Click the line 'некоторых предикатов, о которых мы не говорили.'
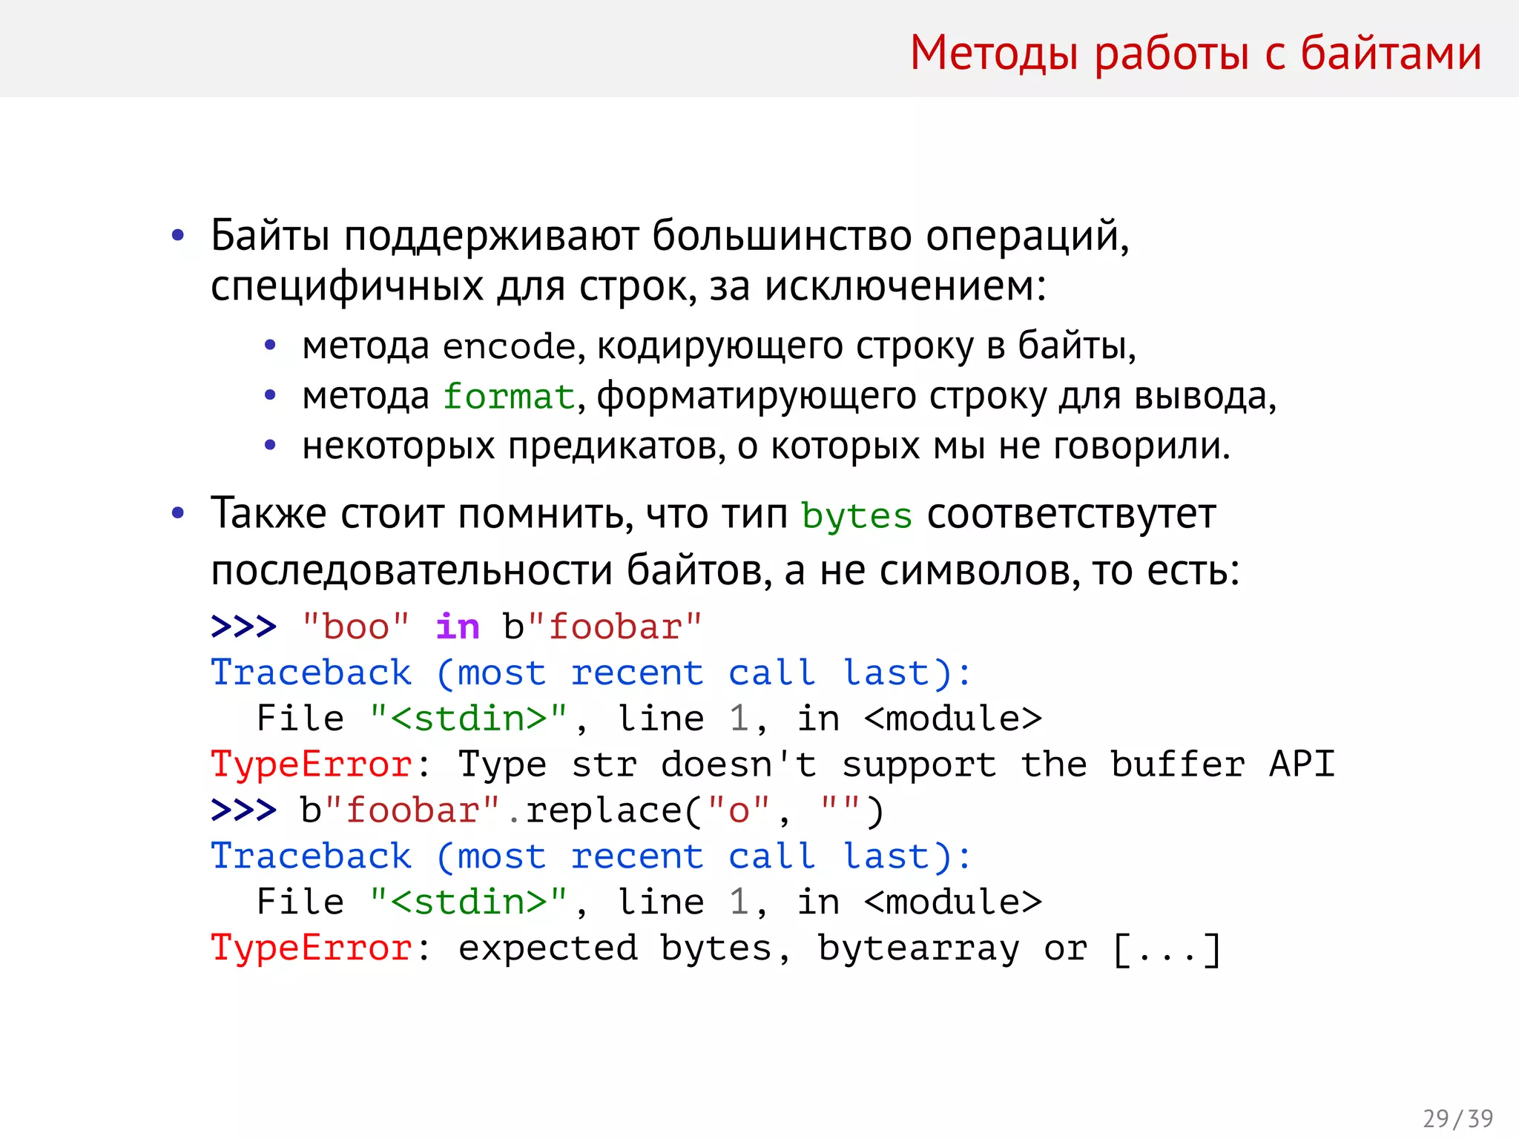The height and width of the screenshot is (1139, 1519). click(766, 446)
